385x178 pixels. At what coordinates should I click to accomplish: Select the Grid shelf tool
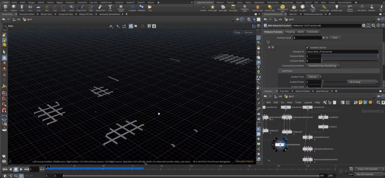tap(39, 8)
